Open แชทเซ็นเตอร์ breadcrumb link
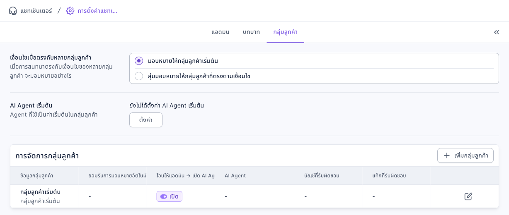Image resolution: width=509 pixels, height=215 pixels. tap(36, 11)
